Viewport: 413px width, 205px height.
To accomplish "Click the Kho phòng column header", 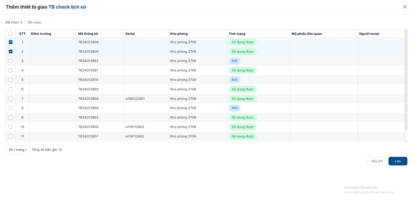I will (x=179, y=34).
